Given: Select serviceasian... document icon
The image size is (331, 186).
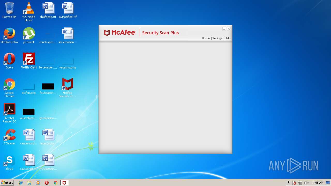Looking at the screenshot, I should coord(67,36).
